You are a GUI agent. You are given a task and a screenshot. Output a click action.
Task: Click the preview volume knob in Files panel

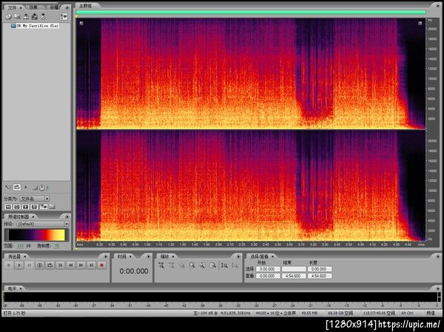(x=42, y=187)
